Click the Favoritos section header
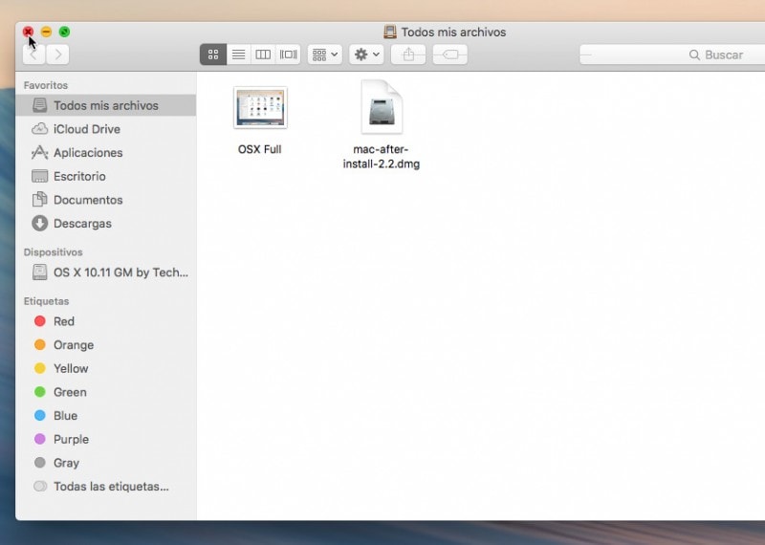The height and width of the screenshot is (545, 765). pyautogui.click(x=46, y=85)
